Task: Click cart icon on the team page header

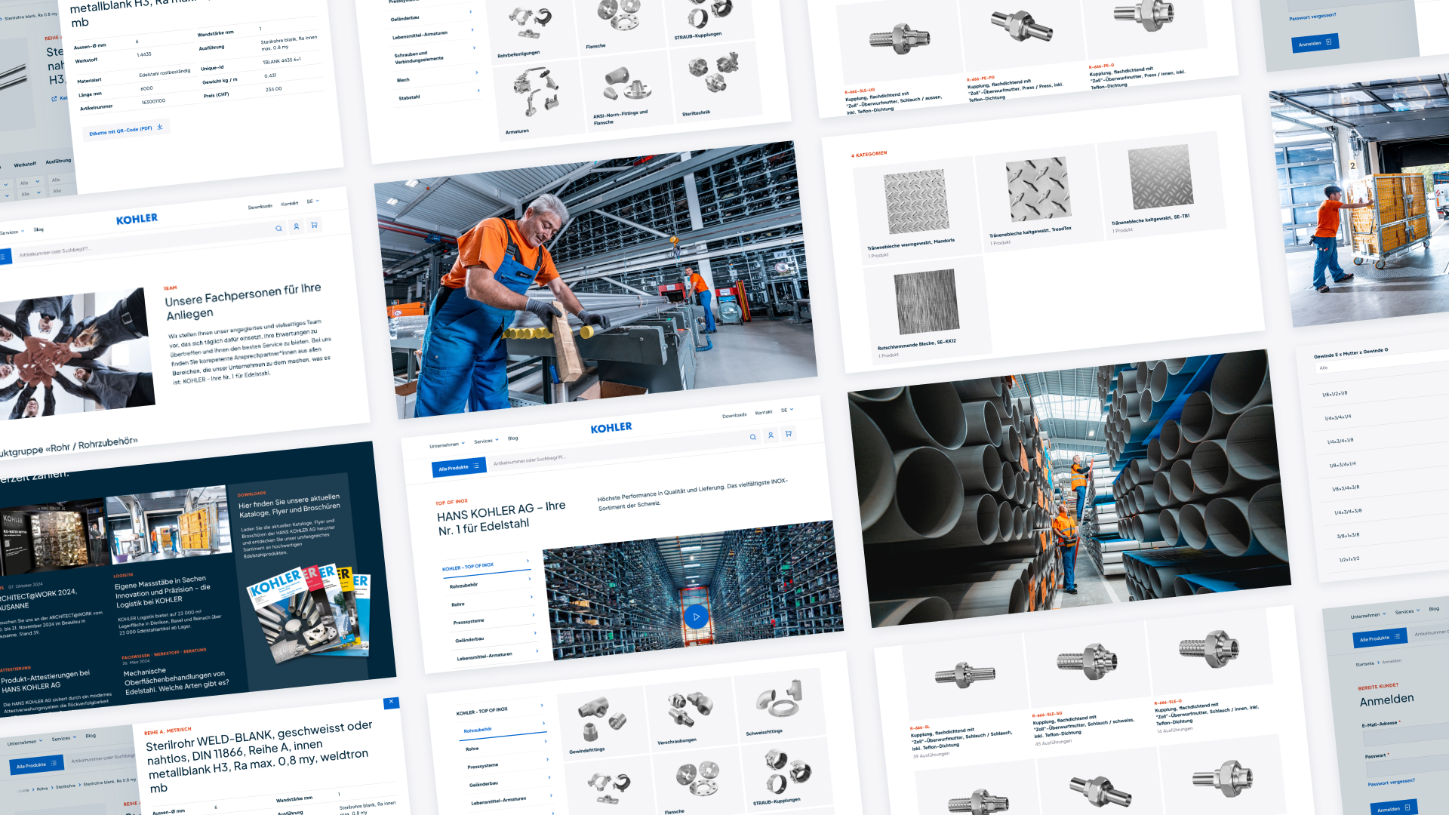Action: pos(314,225)
